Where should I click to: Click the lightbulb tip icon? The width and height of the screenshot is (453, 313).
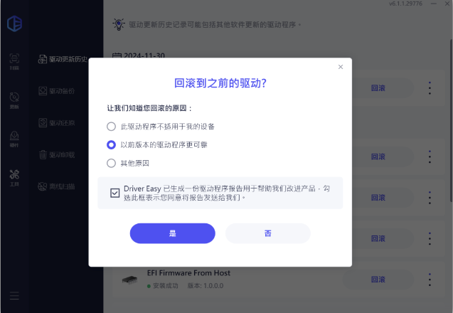tap(119, 24)
